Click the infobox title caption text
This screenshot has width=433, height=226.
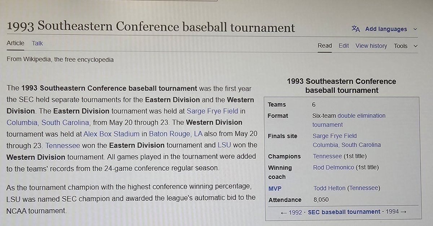[341, 86]
